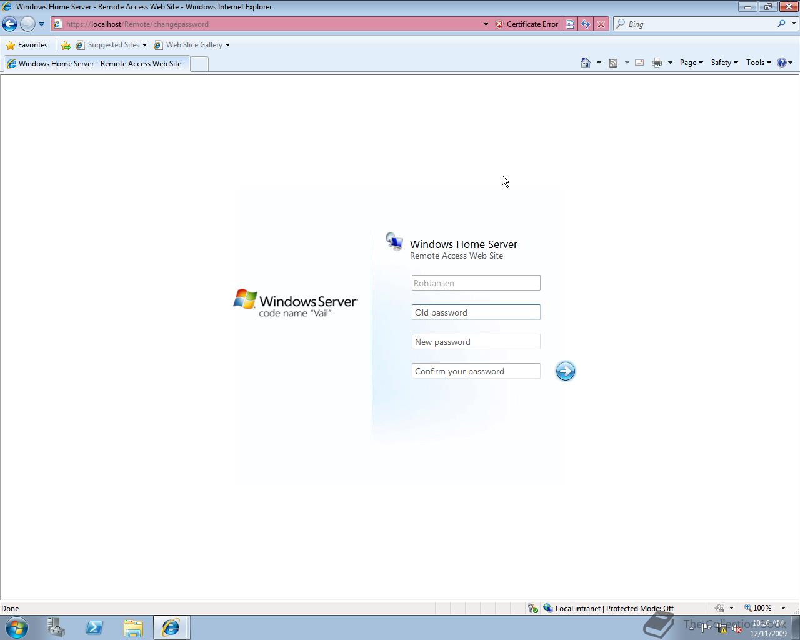Viewport: 800px width, 640px height.
Task: Refresh the page with the Refresh icon
Action: [586, 24]
